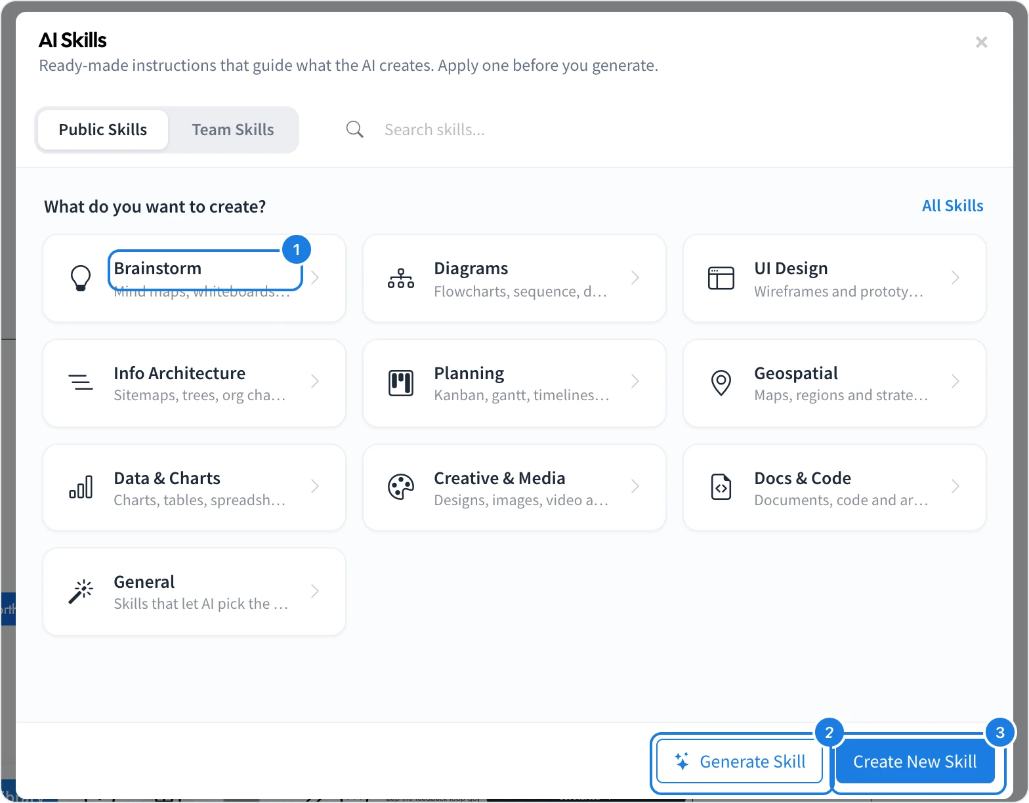1029x803 pixels.
Task: Click the sparkle icon on Generate Skill
Action: coord(682,761)
